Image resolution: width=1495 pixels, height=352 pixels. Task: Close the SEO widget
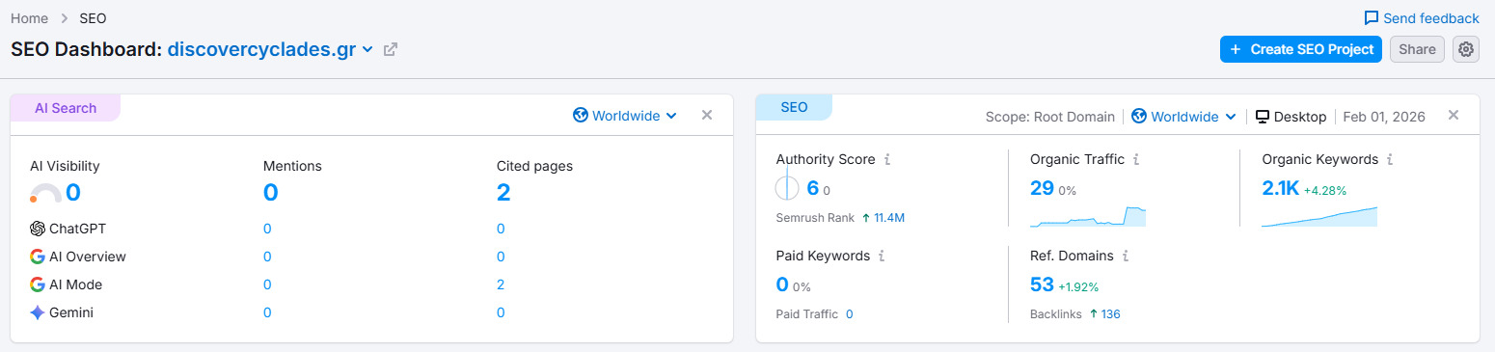pyautogui.click(x=1454, y=115)
